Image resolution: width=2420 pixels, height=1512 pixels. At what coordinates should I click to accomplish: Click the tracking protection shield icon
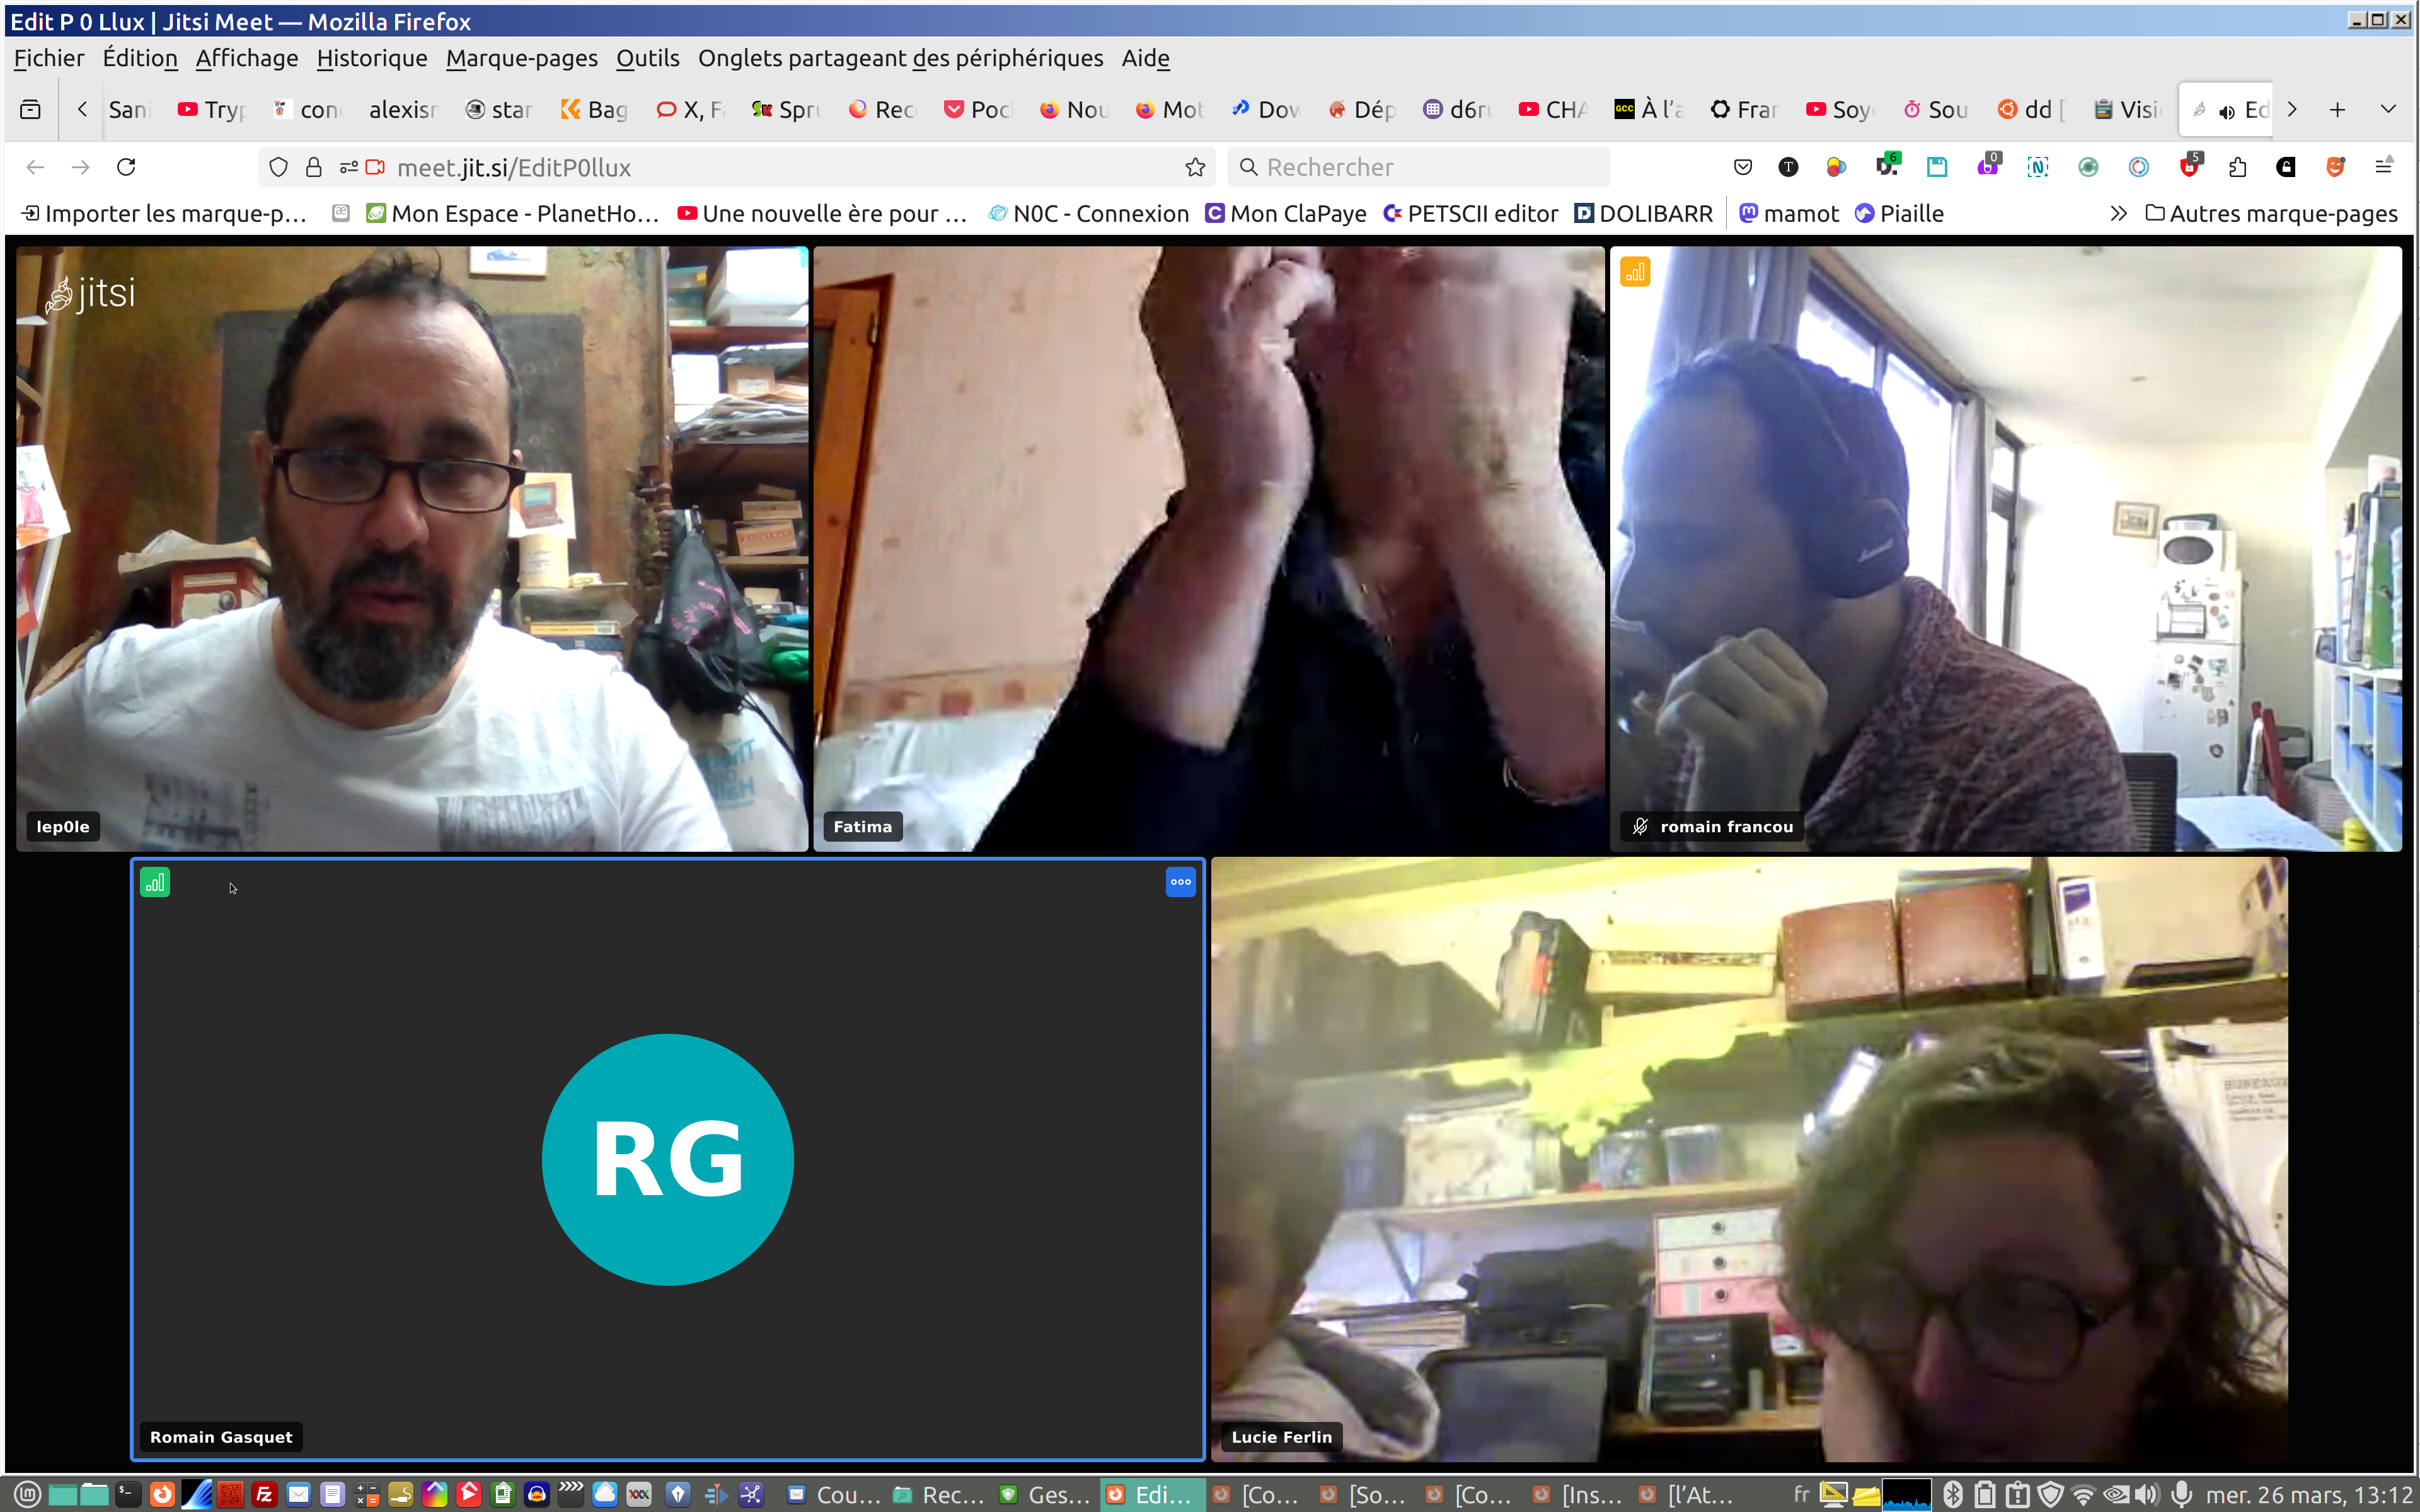click(x=279, y=167)
